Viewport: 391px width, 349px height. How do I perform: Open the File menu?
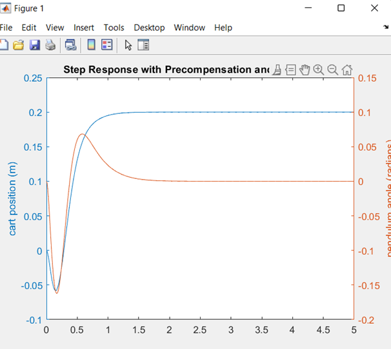pyautogui.click(x=6, y=28)
